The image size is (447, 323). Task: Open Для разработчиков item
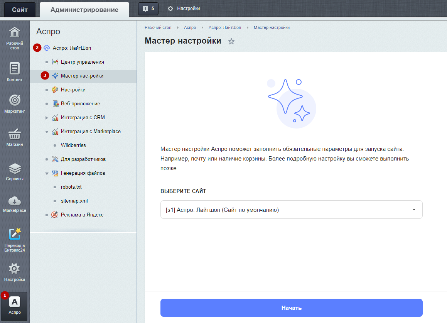pyautogui.click(x=83, y=159)
